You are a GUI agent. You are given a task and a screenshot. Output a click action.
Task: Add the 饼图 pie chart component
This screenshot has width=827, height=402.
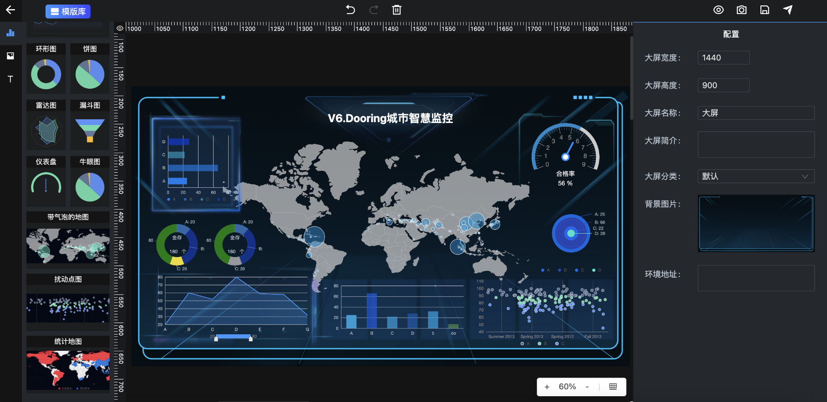[x=90, y=69]
